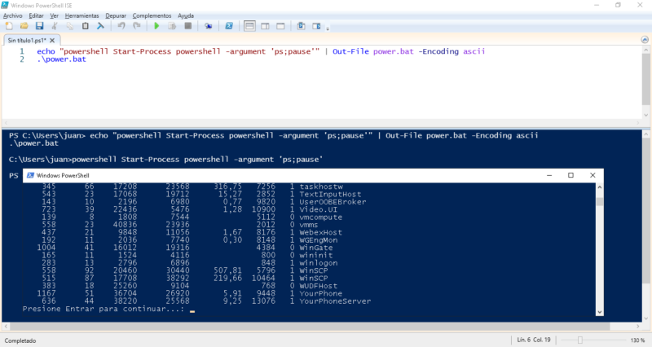Save the script with the floppy icon

click(39, 26)
